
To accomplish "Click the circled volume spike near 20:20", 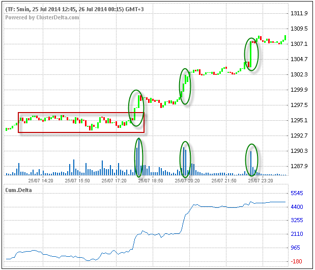I will (186, 159).
